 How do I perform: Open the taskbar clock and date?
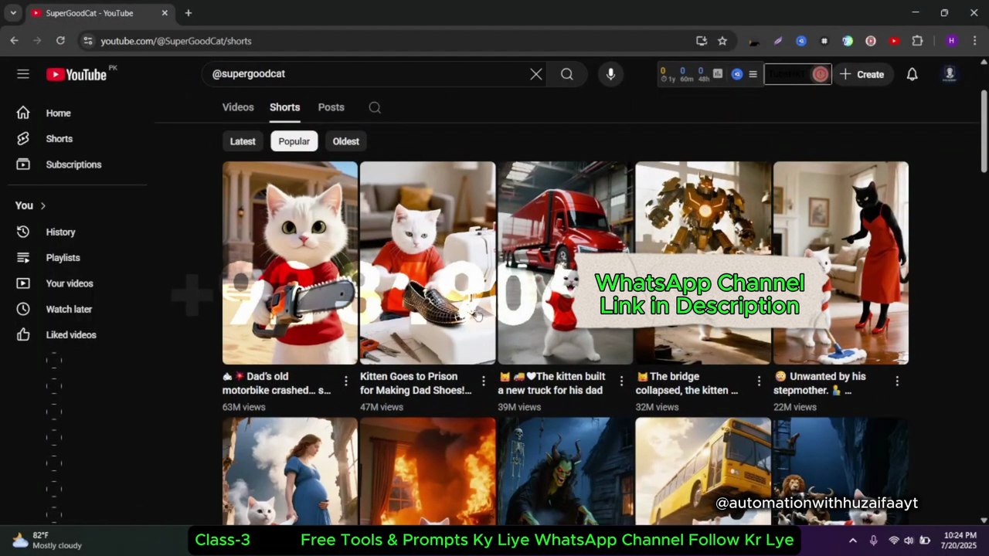[957, 540]
